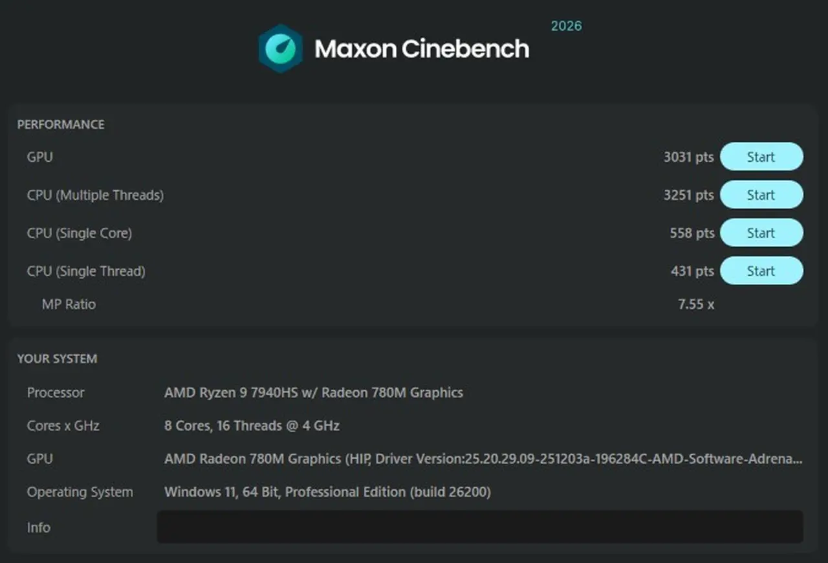Viewport: 828px width, 563px height.
Task: Click the AMD Ryzen 9 7940HS processor name
Action: [x=314, y=392]
